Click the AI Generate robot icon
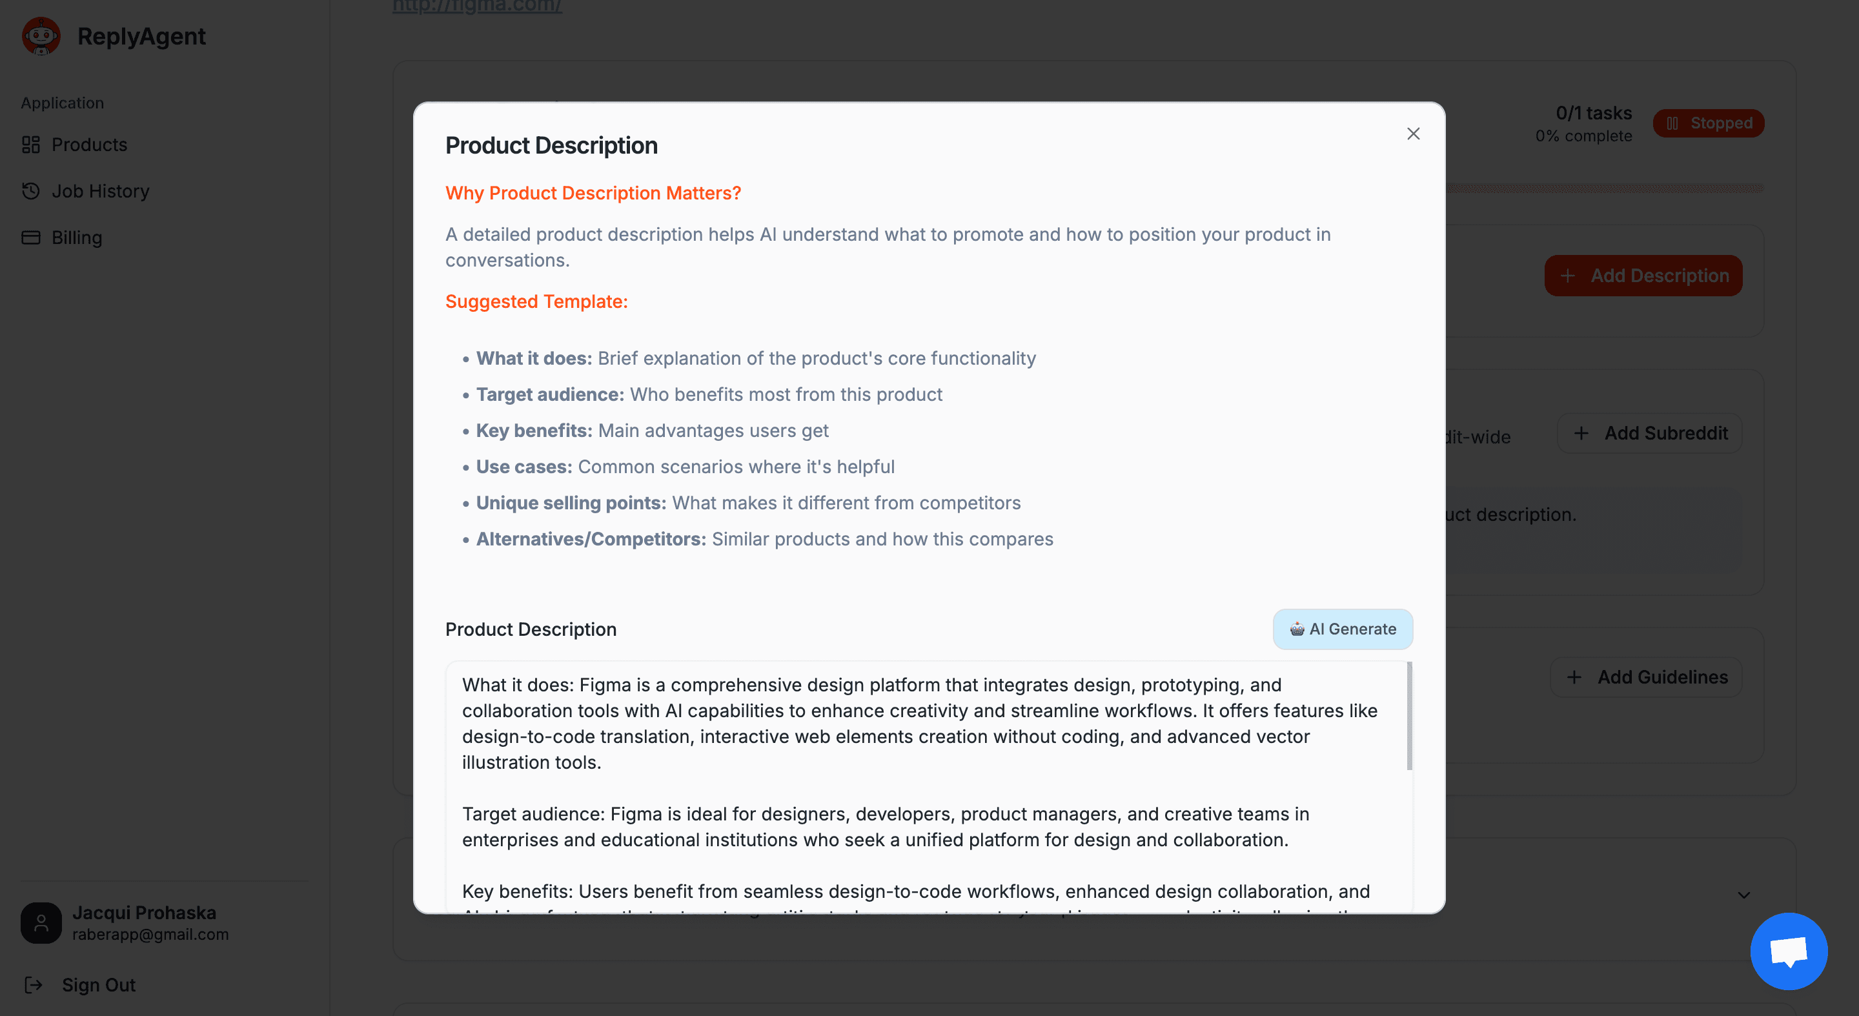Screen dimensions: 1859x1016 1297,629
